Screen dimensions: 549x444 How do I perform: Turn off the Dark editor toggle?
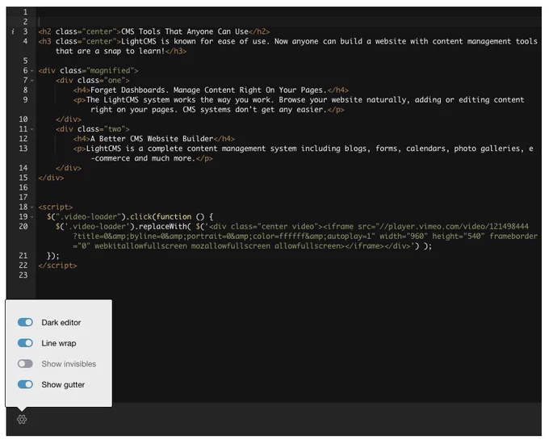(25, 322)
